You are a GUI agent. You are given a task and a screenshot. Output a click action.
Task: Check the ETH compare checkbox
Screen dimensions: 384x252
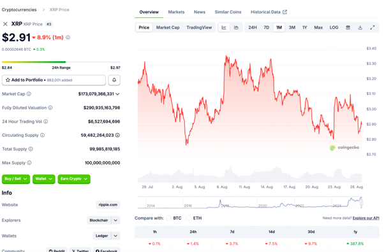pos(188,218)
